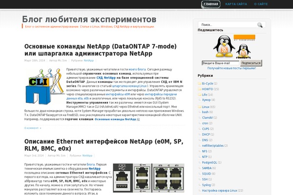Click the CLI post thumbnail image

44,86
